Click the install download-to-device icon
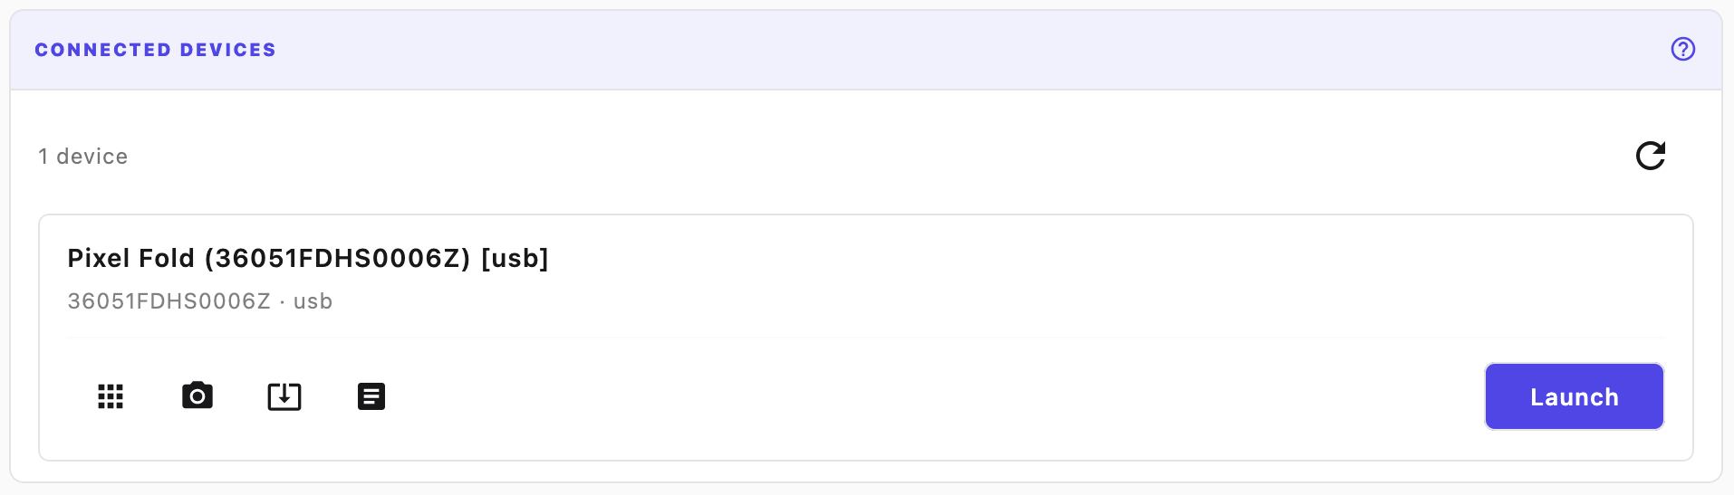1734x495 pixels. tap(284, 396)
